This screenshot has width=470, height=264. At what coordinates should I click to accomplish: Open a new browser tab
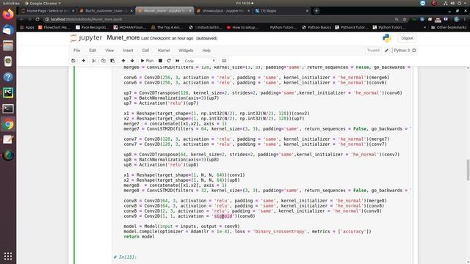click(x=317, y=11)
